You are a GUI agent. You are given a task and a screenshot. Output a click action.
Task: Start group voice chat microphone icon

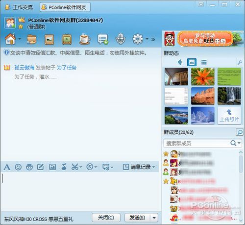(x=121, y=39)
